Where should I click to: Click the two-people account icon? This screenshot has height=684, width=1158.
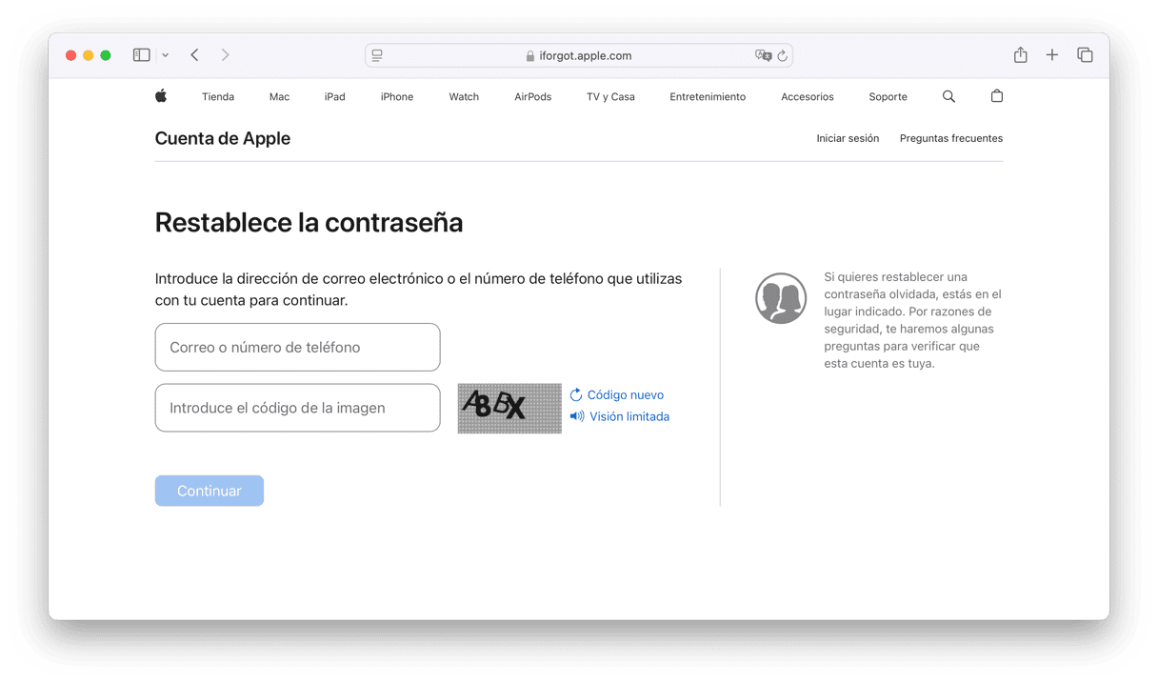coord(781,298)
